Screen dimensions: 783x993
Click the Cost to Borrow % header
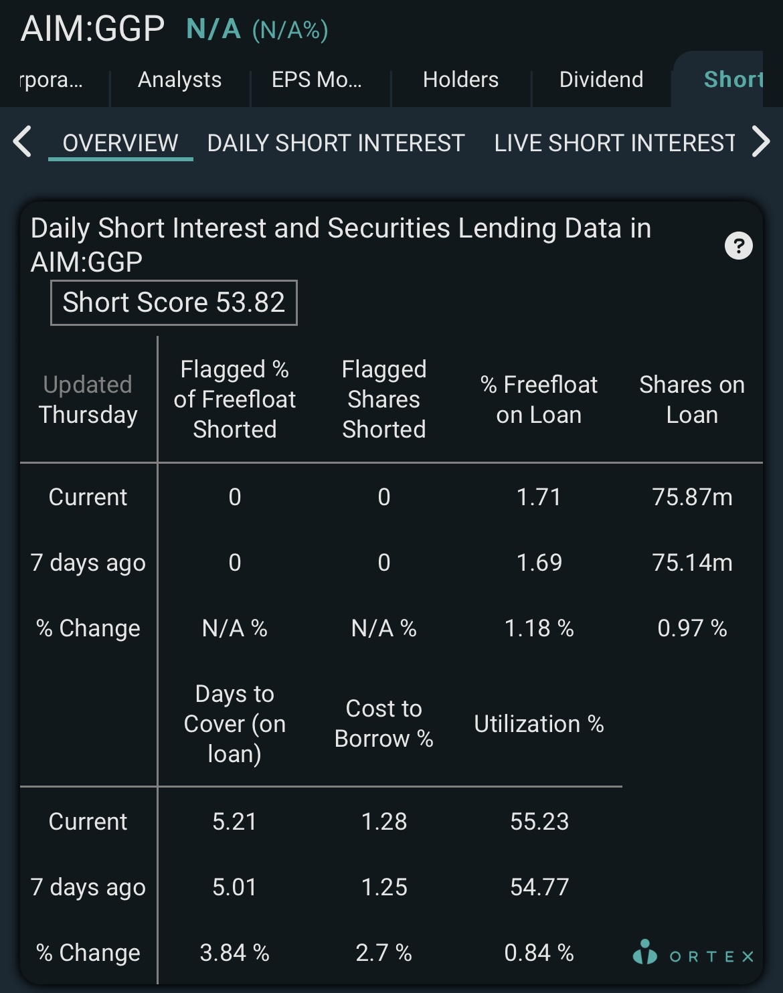(383, 723)
